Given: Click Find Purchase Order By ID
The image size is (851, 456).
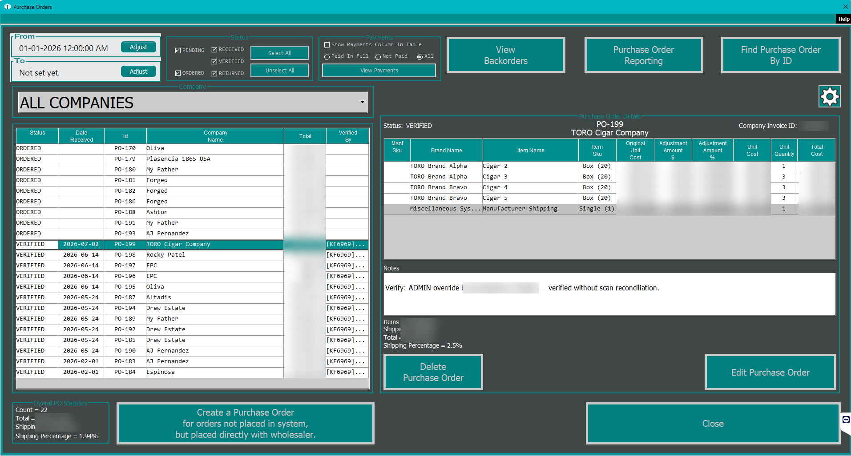Looking at the screenshot, I should point(781,55).
